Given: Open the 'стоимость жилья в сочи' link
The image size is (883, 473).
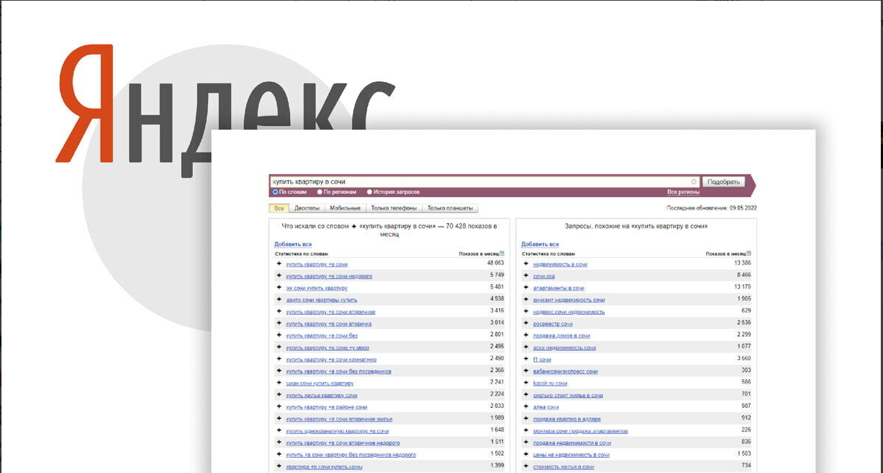Looking at the screenshot, I should [564, 466].
